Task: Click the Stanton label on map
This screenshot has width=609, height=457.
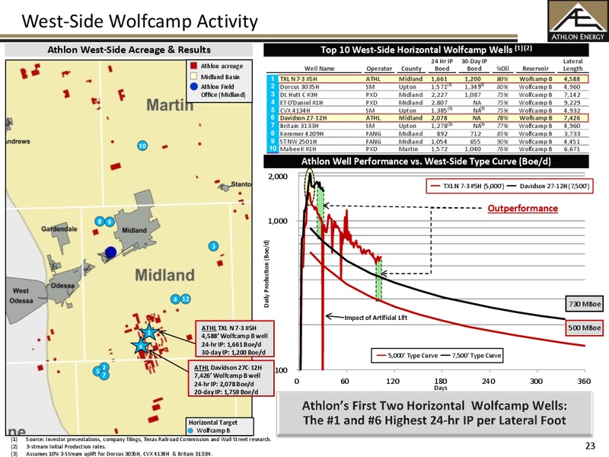Action: 241,184
